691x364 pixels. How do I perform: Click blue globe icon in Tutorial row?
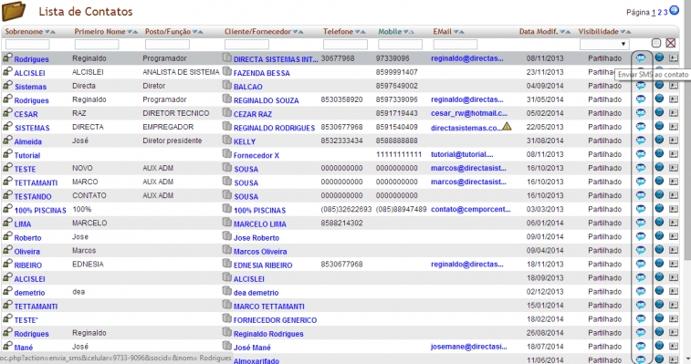click(x=659, y=153)
